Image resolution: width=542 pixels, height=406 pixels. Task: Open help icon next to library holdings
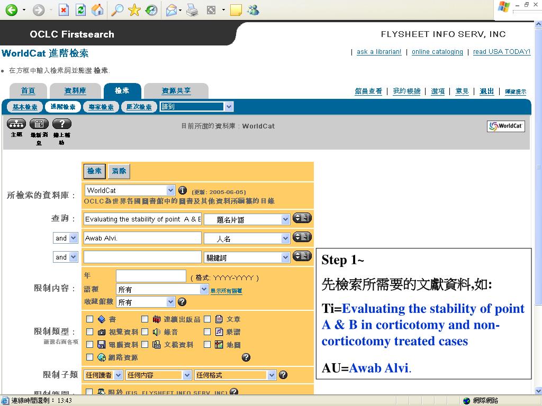pyautogui.click(x=182, y=302)
